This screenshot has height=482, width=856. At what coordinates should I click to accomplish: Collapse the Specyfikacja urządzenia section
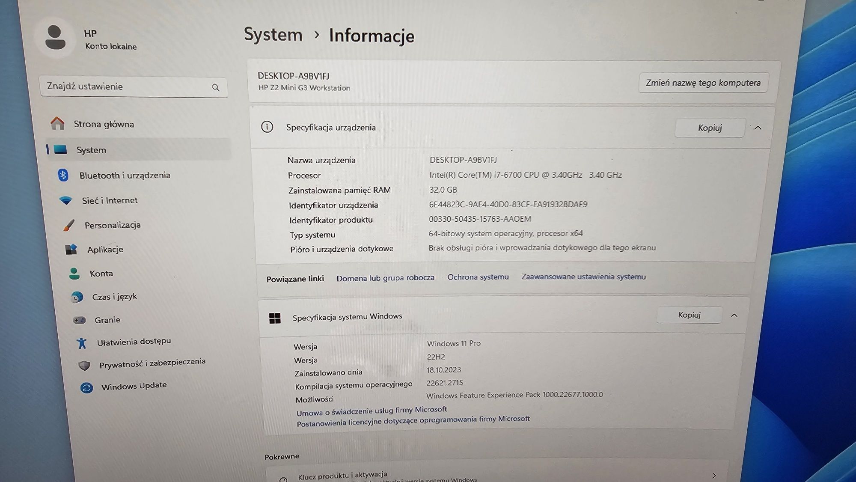coord(758,128)
